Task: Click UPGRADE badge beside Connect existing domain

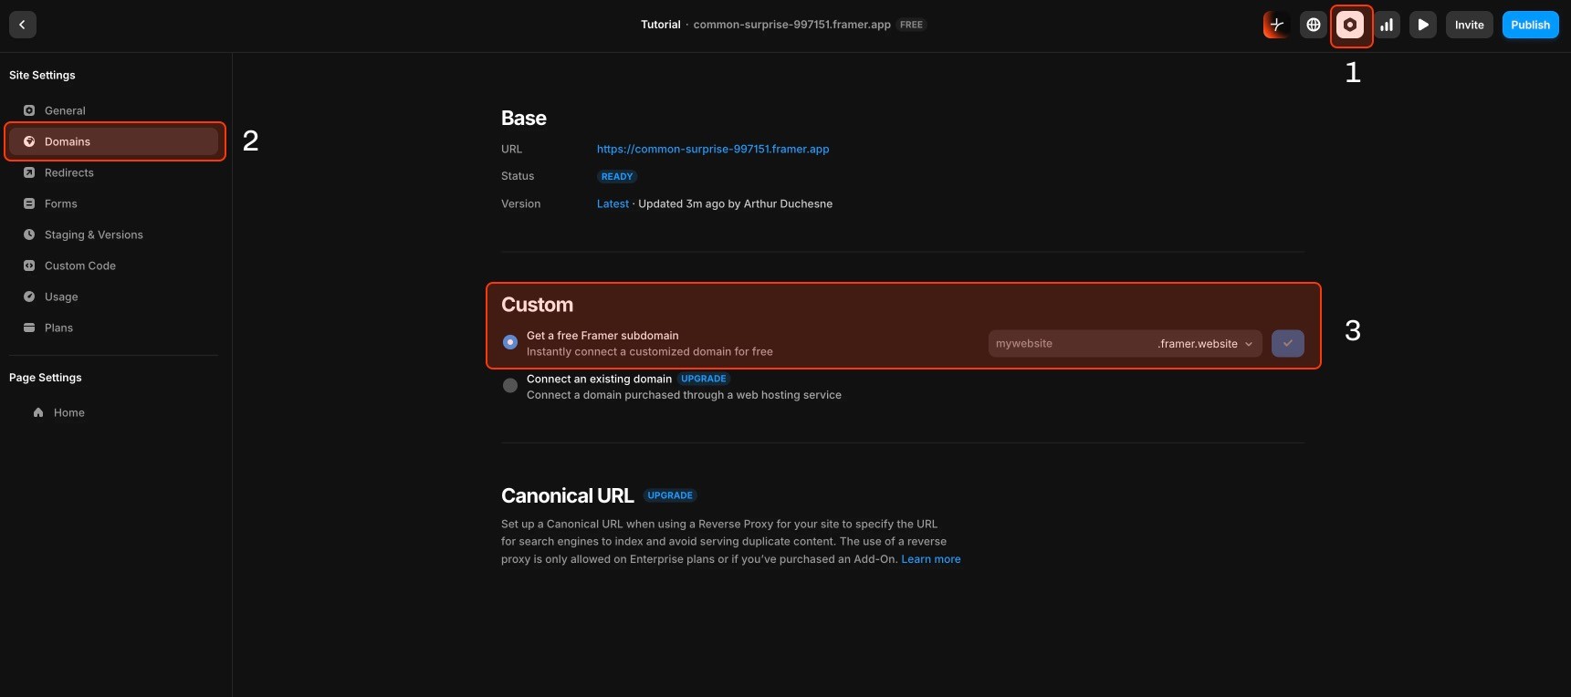Action: [704, 379]
